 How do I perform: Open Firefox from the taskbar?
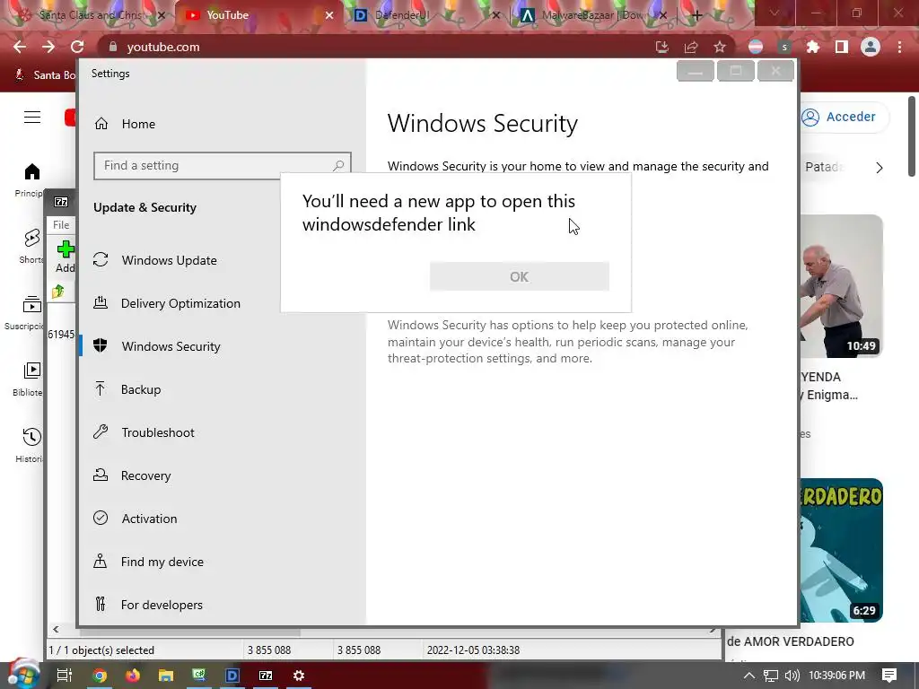133,676
